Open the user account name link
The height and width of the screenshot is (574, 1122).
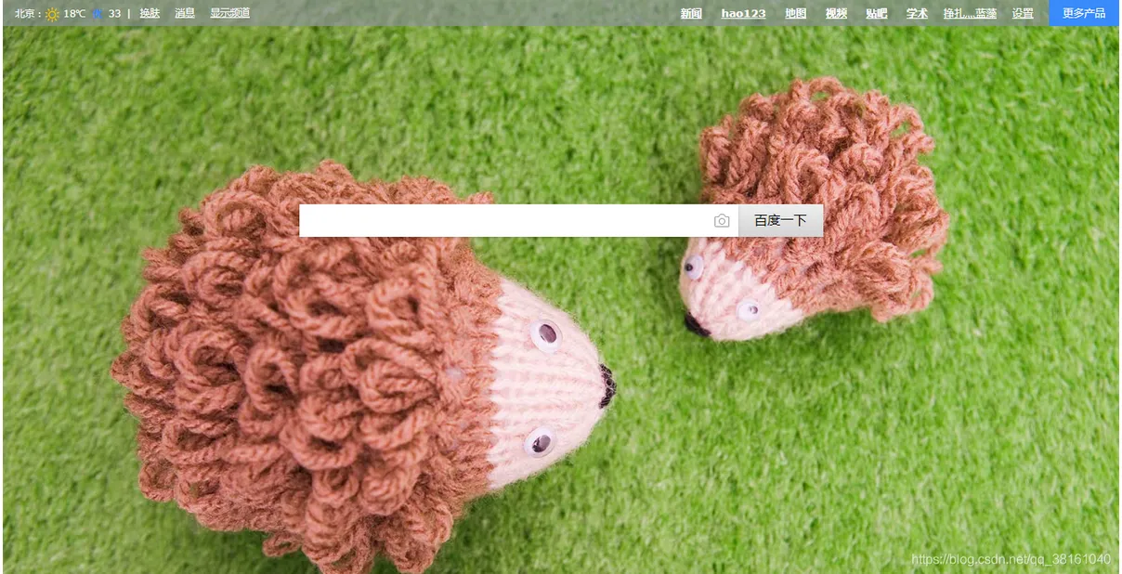[970, 14]
